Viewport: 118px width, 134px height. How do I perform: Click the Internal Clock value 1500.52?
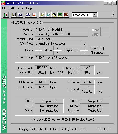tap(42, 68)
